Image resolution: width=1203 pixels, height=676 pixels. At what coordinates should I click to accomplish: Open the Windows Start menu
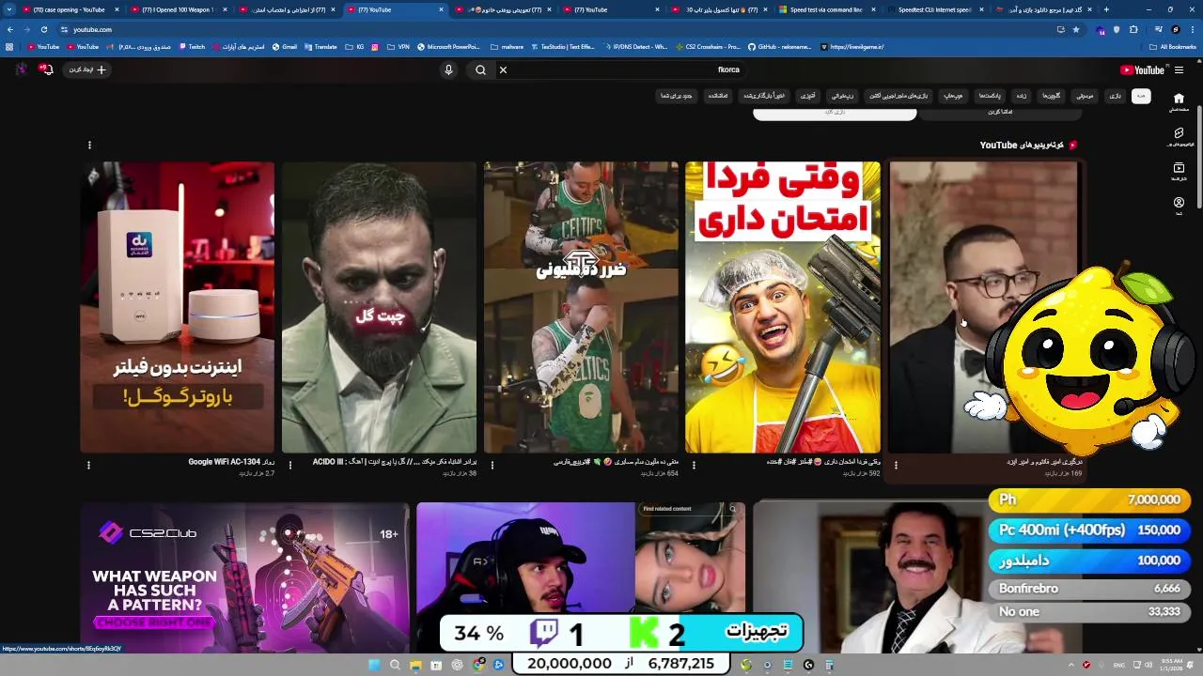pos(374,665)
